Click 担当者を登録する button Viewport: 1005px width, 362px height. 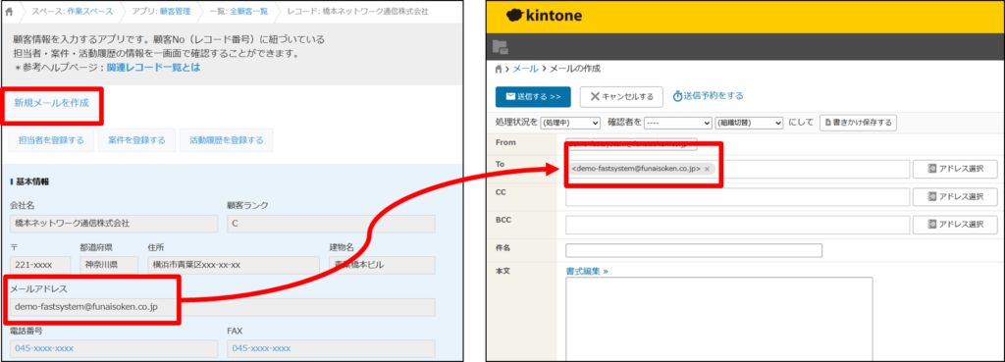pos(51,140)
